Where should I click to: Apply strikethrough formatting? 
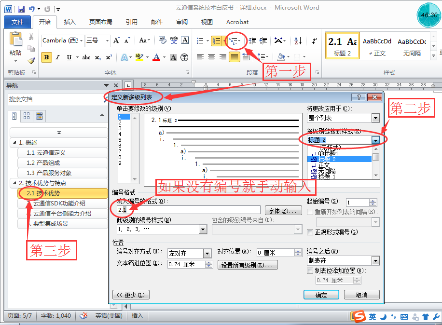point(86,57)
